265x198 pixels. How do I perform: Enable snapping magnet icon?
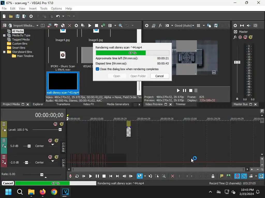pyautogui.click(x=237, y=176)
